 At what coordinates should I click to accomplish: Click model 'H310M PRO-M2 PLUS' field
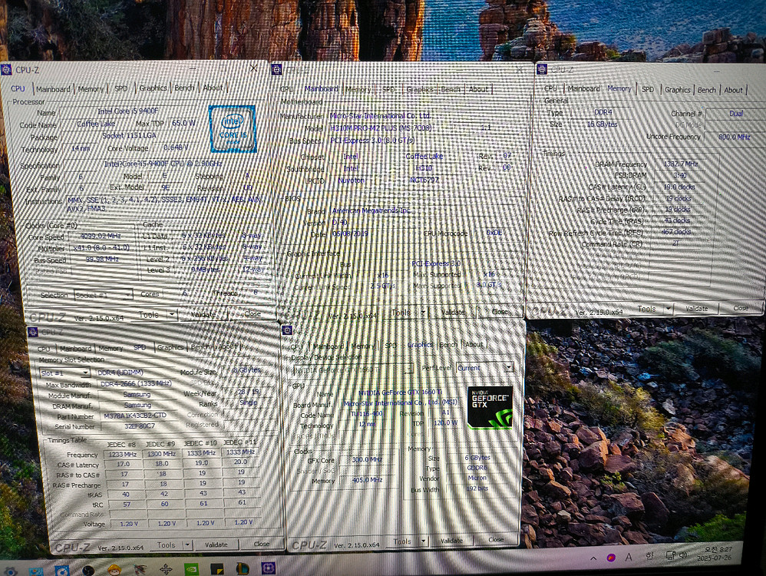click(x=381, y=128)
